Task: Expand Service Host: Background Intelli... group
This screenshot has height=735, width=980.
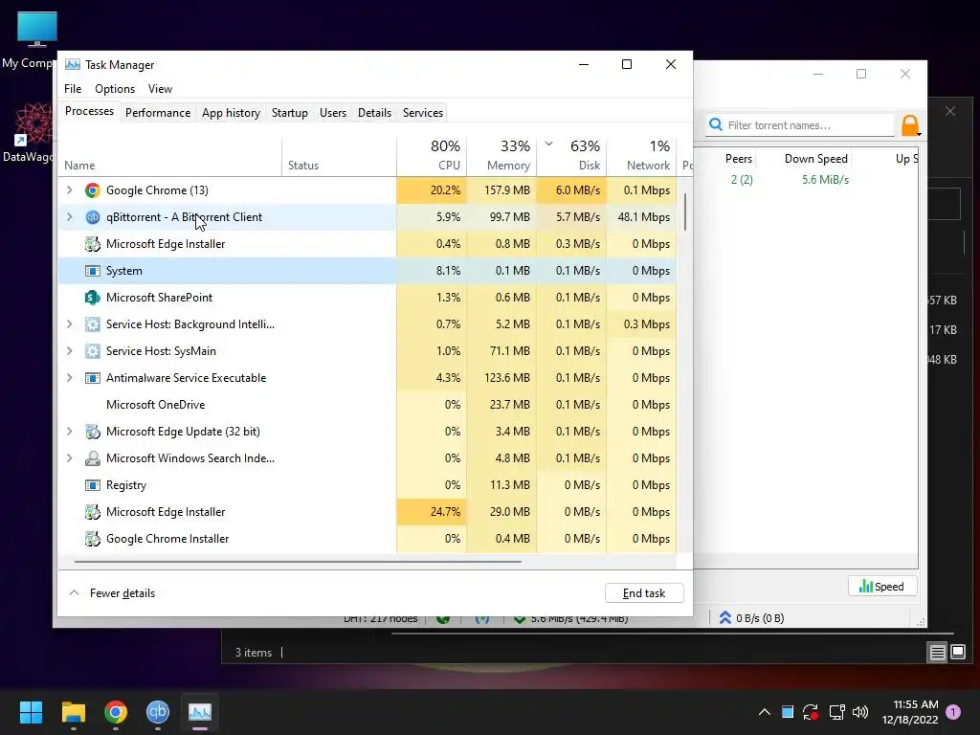Action: point(69,324)
